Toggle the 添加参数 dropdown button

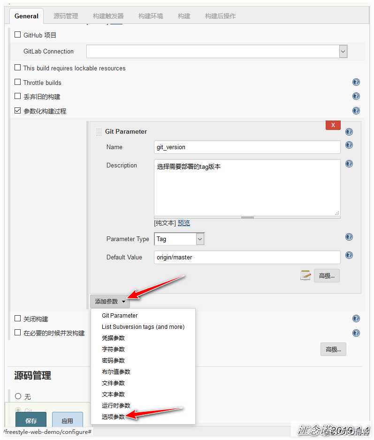pyautogui.click(x=110, y=302)
